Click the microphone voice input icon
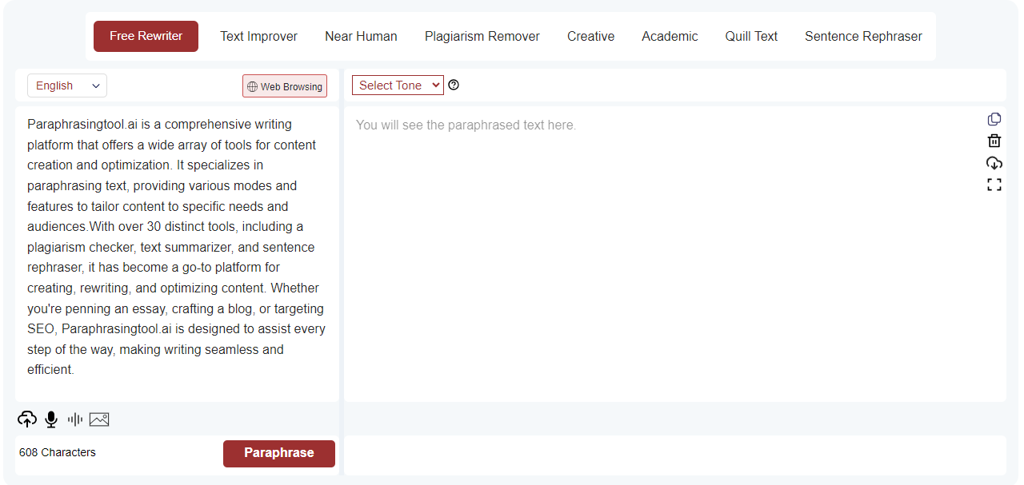Image resolution: width=1024 pixels, height=485 pixels. point(51,419)
